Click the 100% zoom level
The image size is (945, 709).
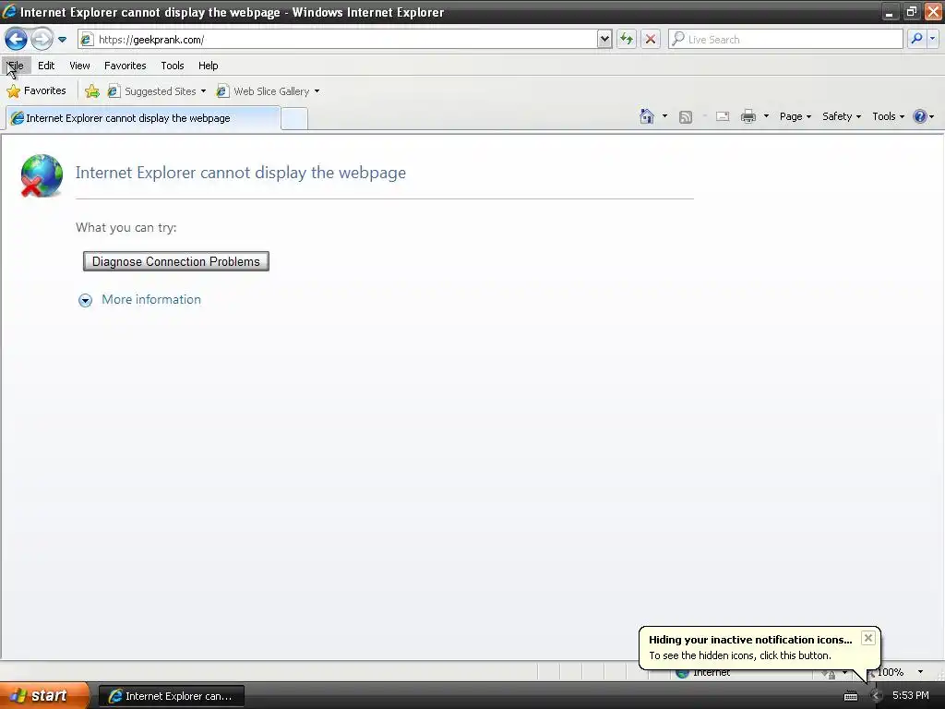pyautogui.click(x=891, y=672)
